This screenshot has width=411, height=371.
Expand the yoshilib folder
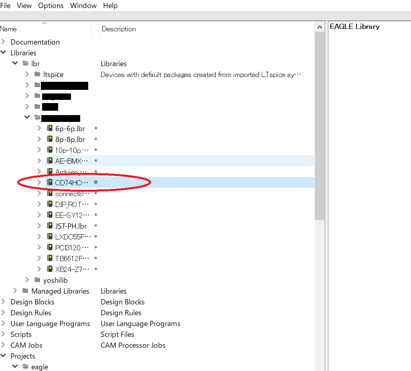[x=27, y=280]
